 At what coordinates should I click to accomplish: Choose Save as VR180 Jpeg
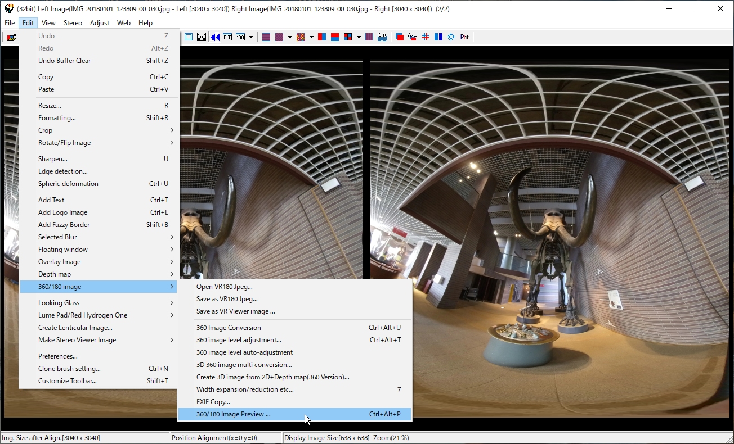click(227, 299)
